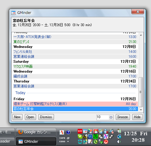Select event マクロスF映画 at 19:40

pyautogui.click(x=75, y=66)
